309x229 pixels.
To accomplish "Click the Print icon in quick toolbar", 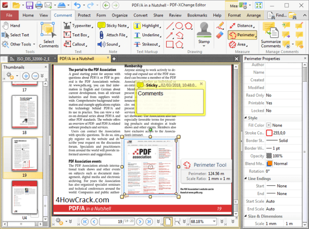I will [39, 5].
